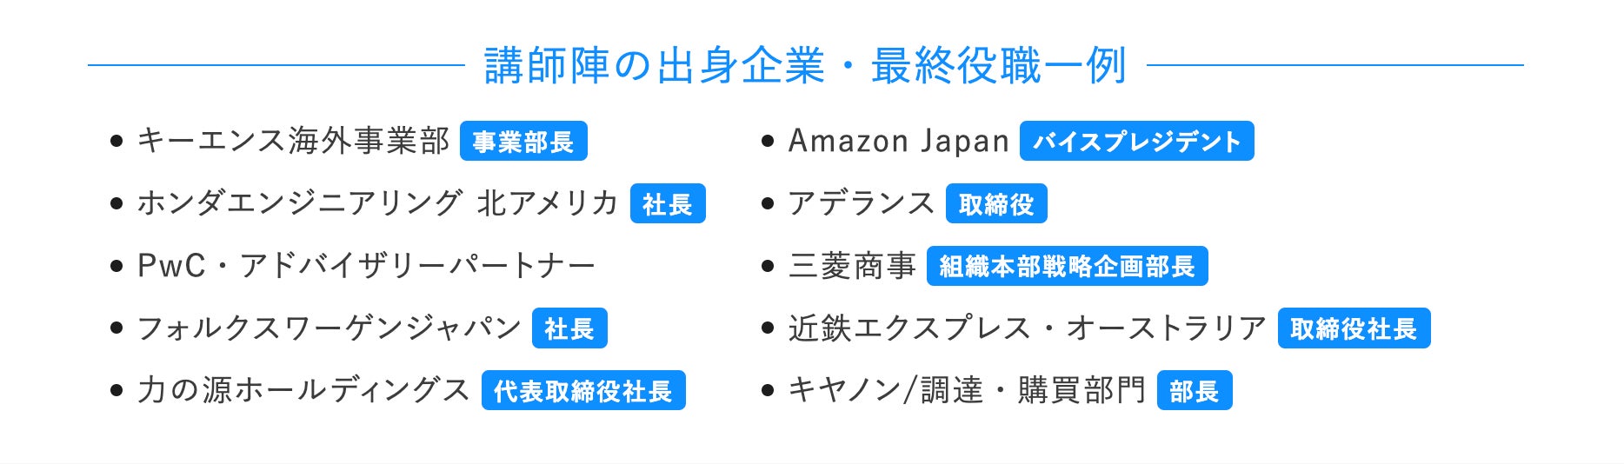Click the アデランス text
Viewport: 1624px width, 464px height.
click(x=861, y=203)
